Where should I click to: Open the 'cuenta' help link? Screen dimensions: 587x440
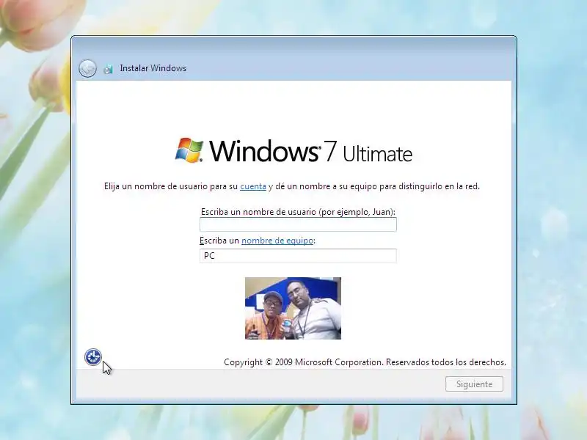click(x=253, y=186)
